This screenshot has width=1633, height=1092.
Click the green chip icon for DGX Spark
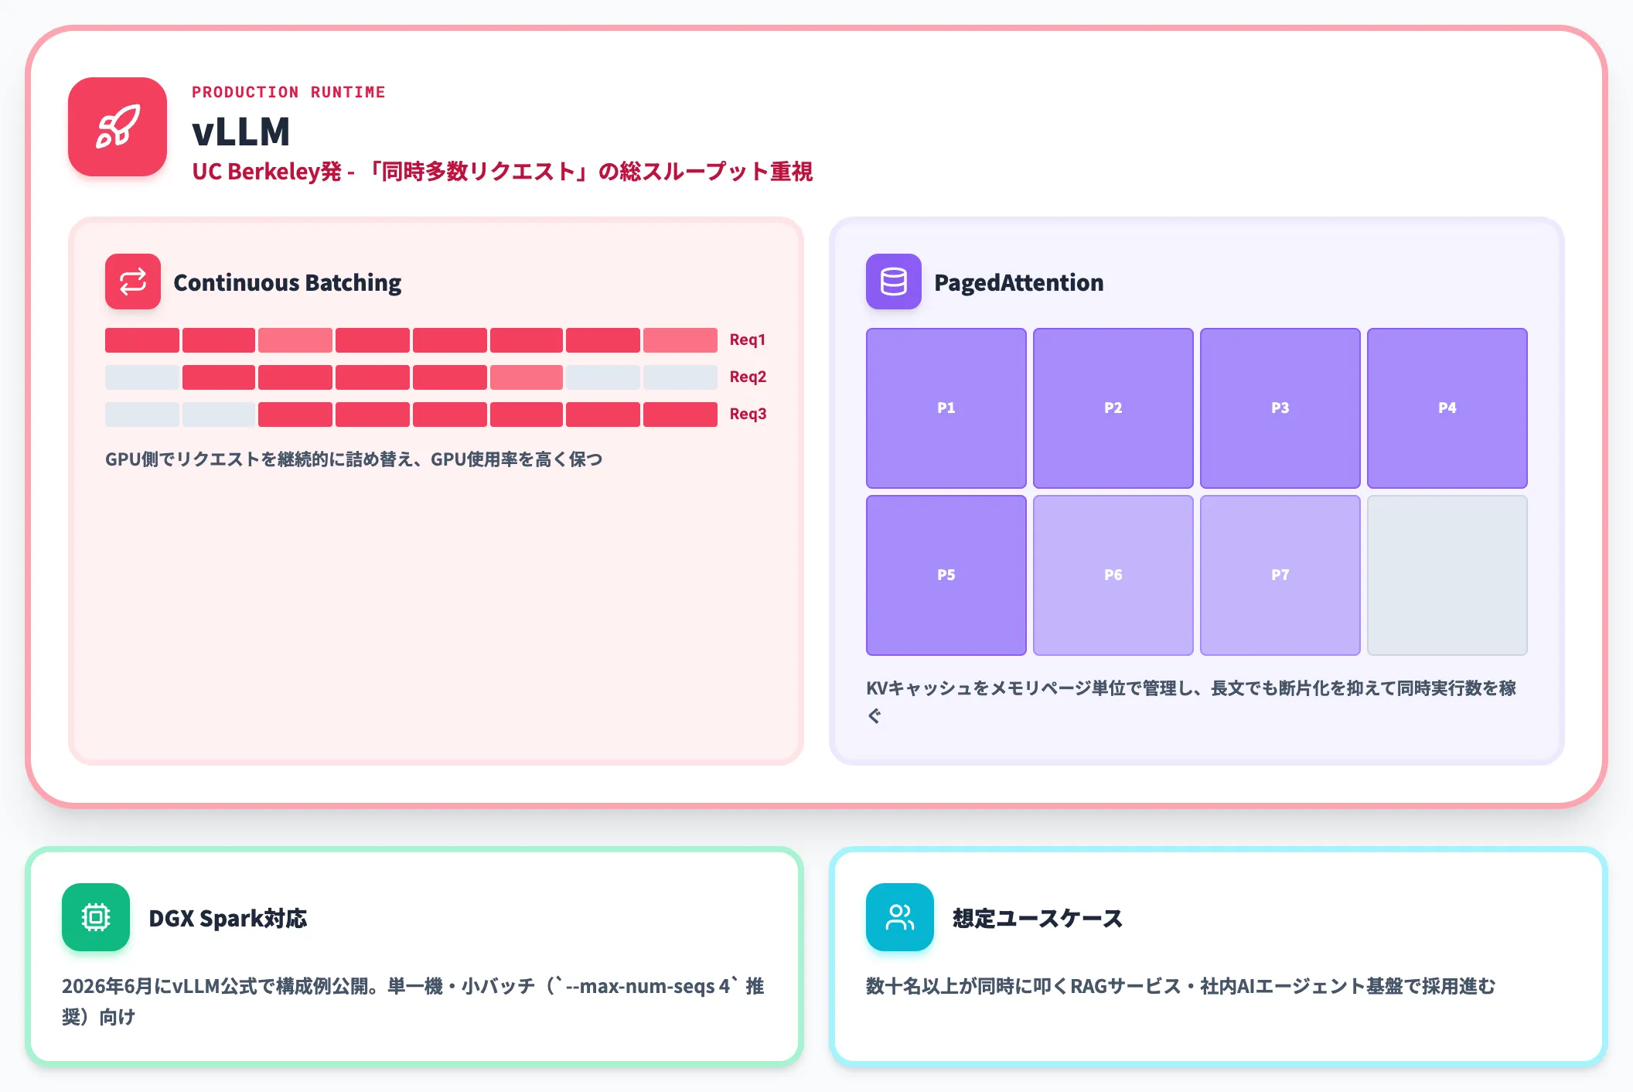96,917
